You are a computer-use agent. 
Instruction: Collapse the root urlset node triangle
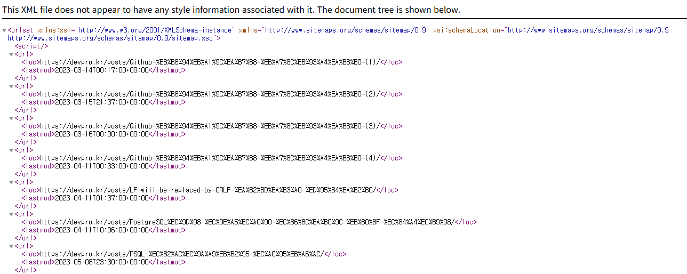(x=5, y=30)
